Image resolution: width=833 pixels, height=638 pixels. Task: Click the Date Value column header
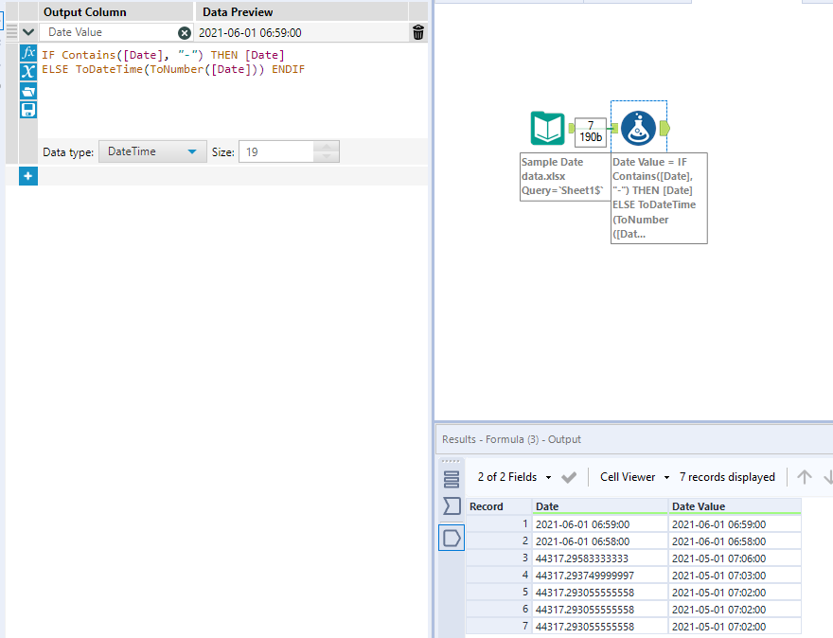(x=699, y=506)
